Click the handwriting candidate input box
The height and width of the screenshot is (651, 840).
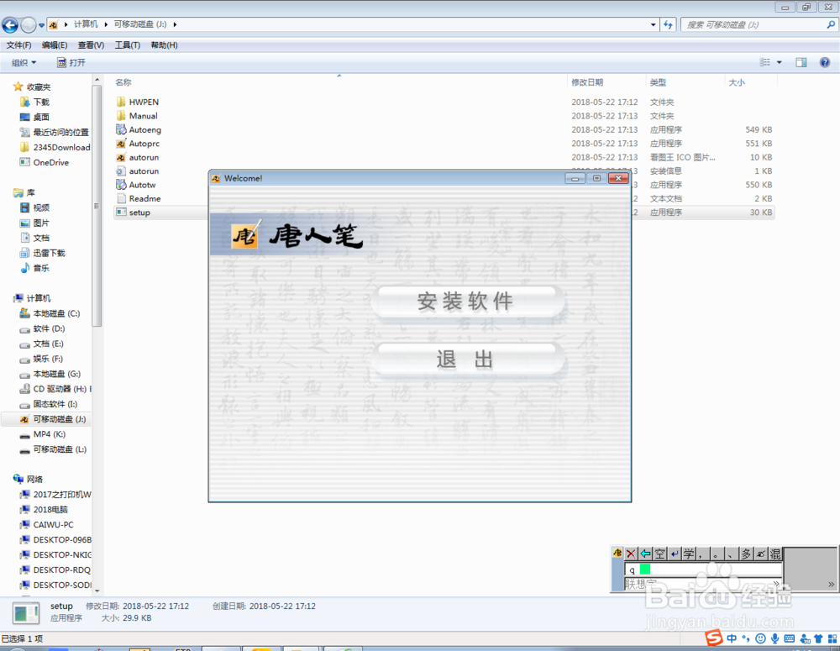pos(703,569)
